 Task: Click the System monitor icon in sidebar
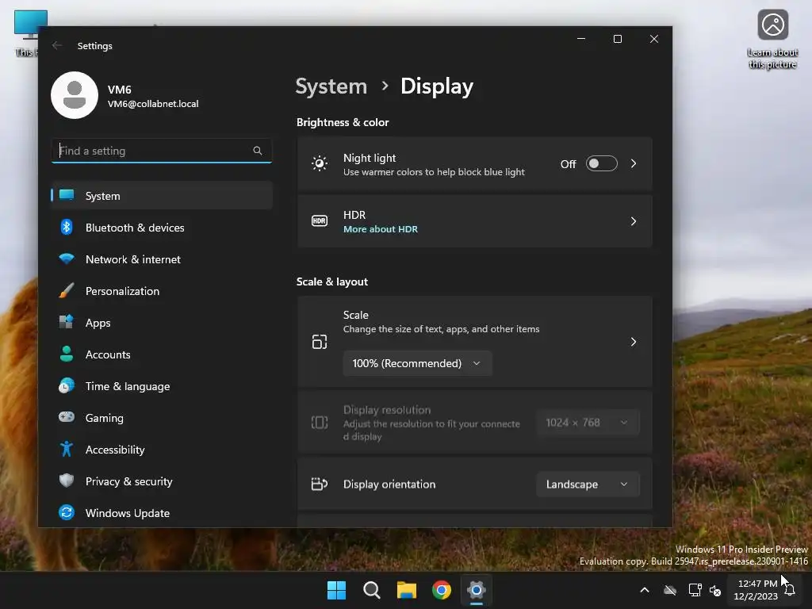[x=67, y=195]
